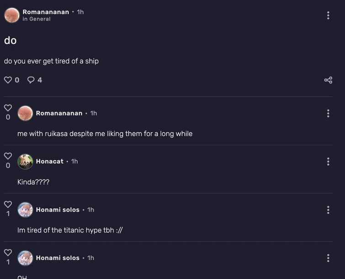
Task: Like the last Honami solos comment
Action: point(8,253)
